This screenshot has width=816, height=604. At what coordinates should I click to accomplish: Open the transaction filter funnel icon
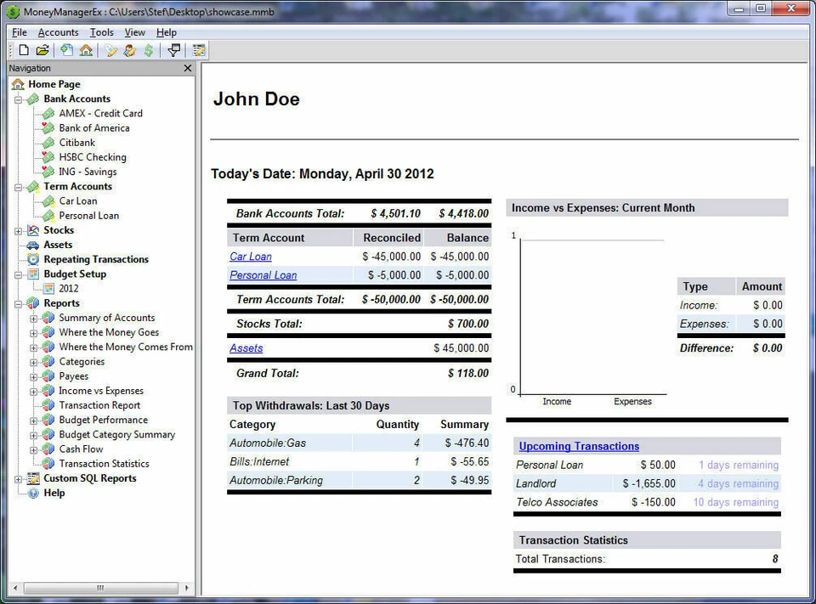pyautogui.click(x=173, y=50)
